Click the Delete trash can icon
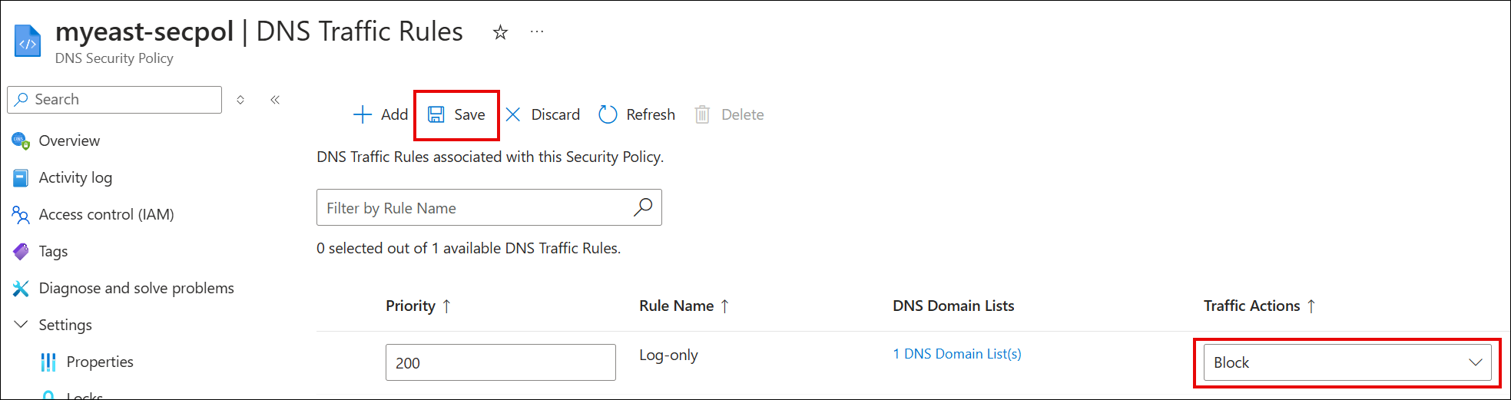Image resolution: width=1511 pixels, height=400 pixels. click(x=702, y=115)
